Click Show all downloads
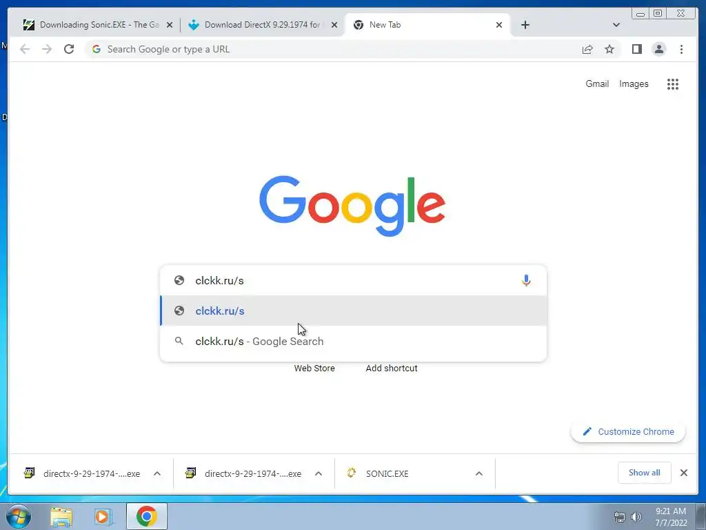The image size is (706, 530). pos(645,473)
